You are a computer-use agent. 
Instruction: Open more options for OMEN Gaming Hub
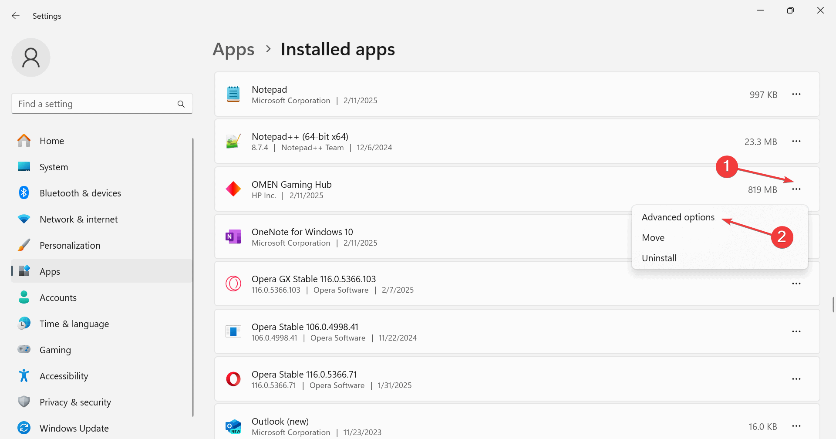796,189
